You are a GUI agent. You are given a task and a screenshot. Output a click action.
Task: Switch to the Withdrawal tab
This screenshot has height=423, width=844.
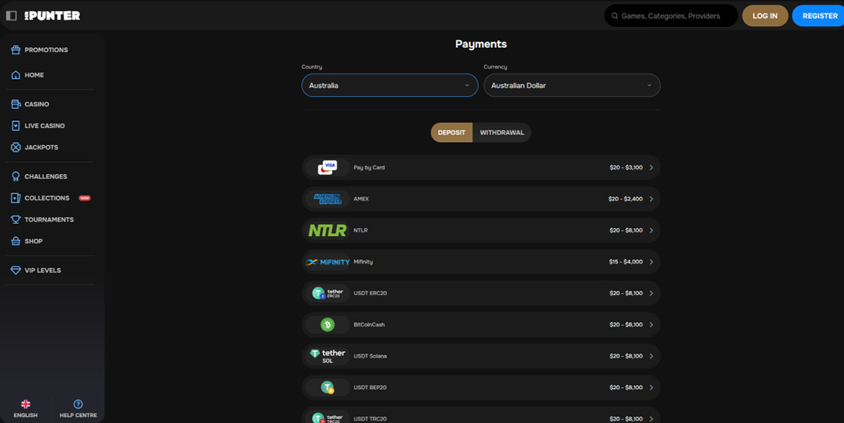(502, 132)
